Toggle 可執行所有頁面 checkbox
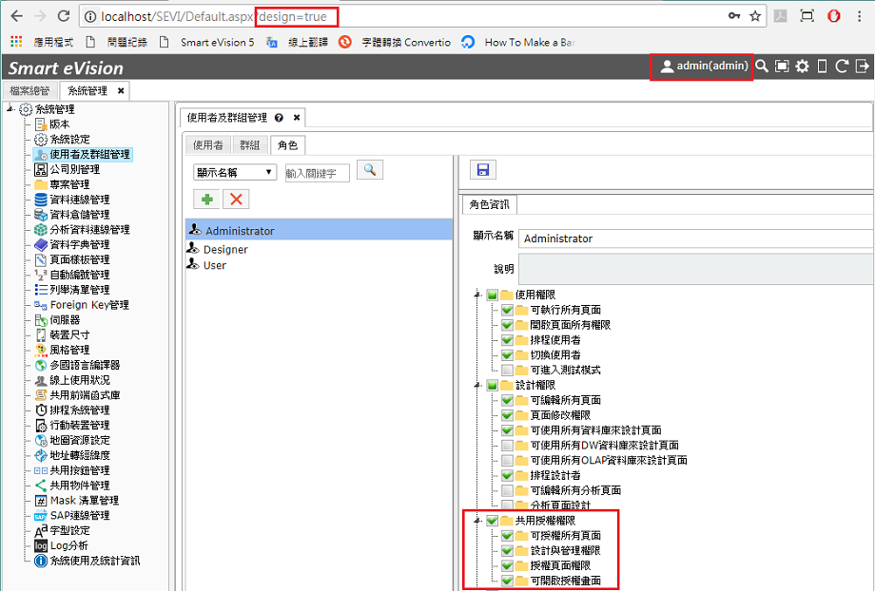Screen dimensions: 875x591 pos(507,310)
